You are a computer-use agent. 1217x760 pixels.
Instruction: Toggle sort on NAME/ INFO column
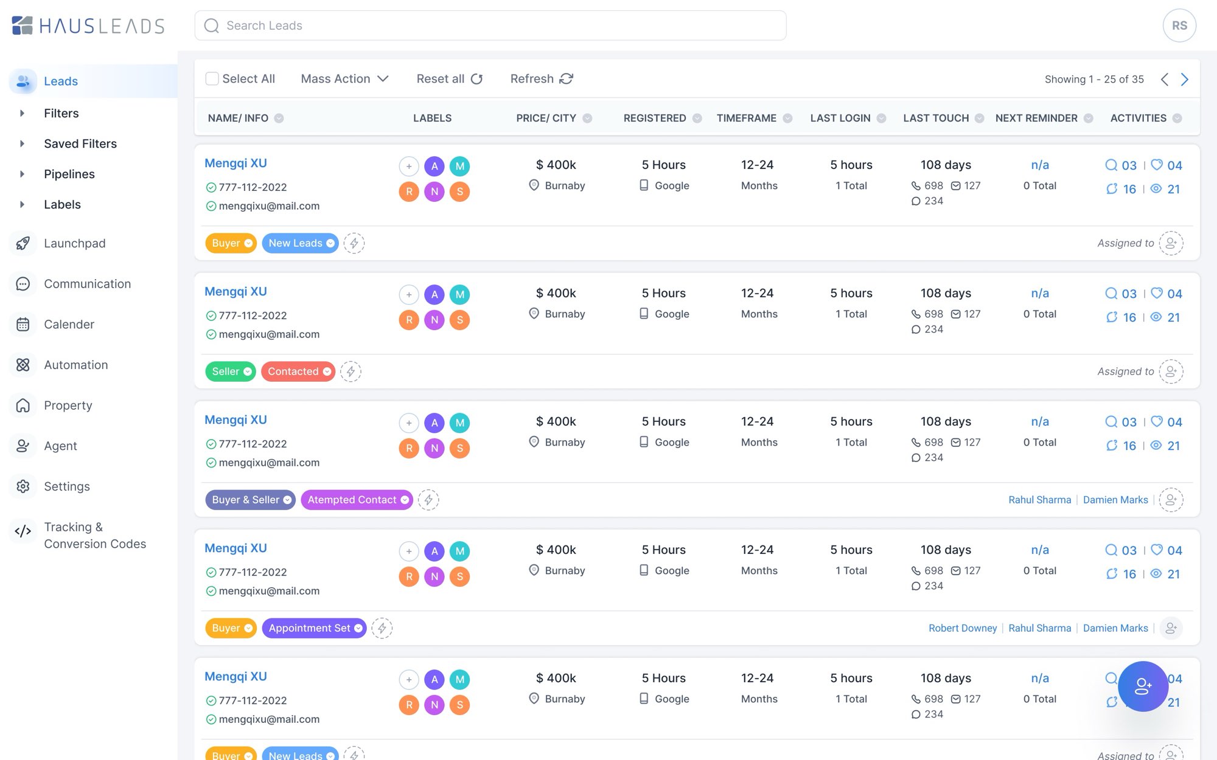tap(279, 119)
